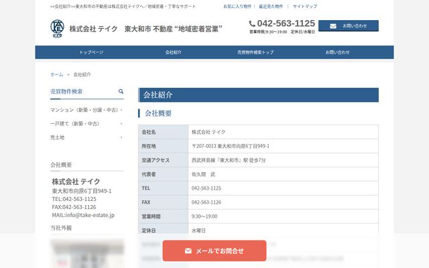Click the orange メールでお問合せ button
The image size is (429, 268).
214,251
